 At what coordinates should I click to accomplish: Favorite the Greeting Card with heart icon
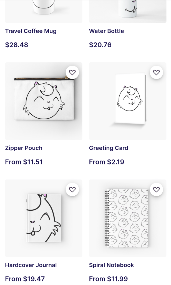(156, 73)
